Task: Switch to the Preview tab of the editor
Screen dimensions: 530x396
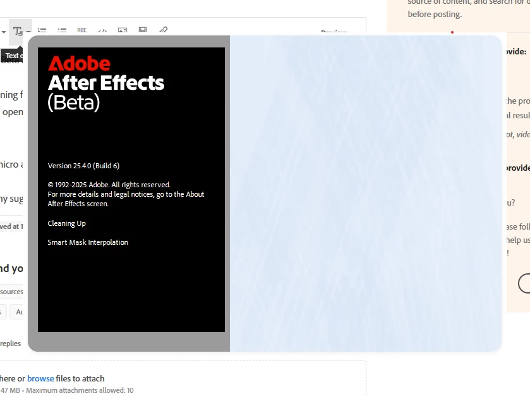Action: point(334,31)
